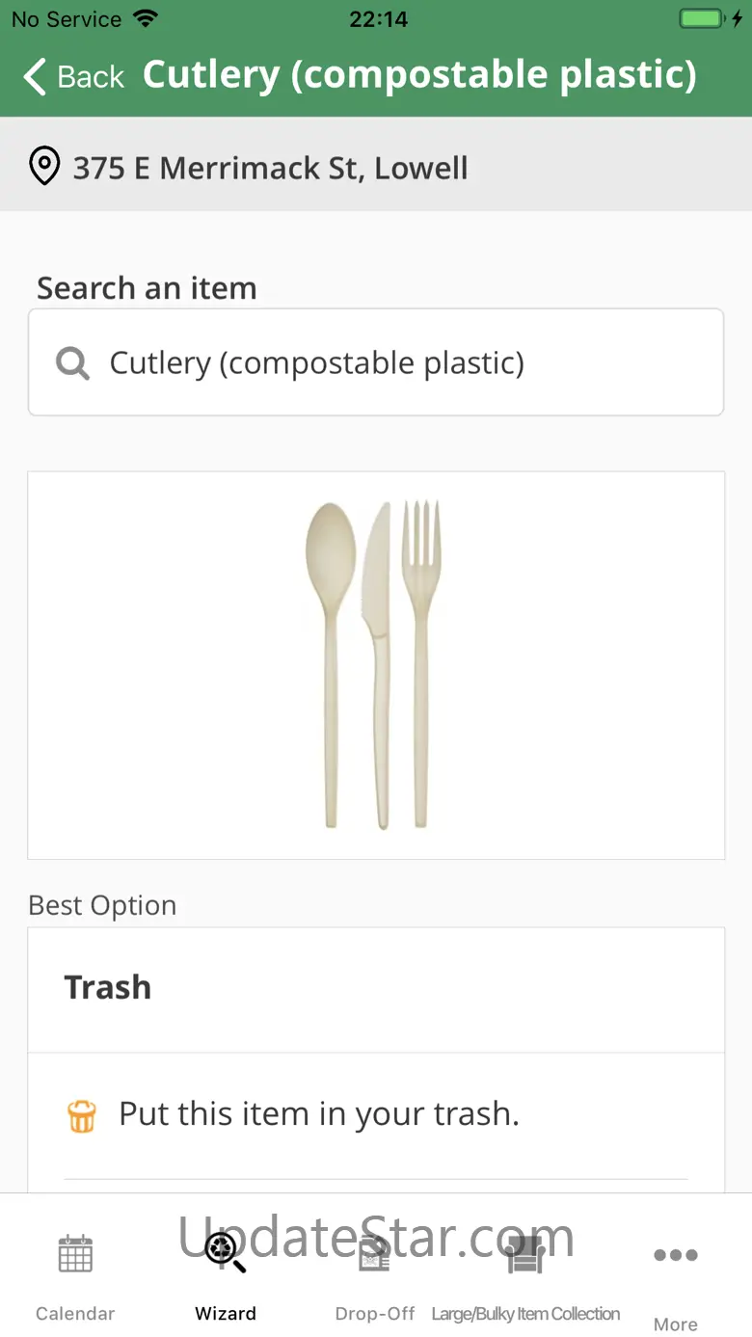Select the Wizard tab label
Image resolution: width=752 pixels, height=1337 pixels.
click(226, 1313)
